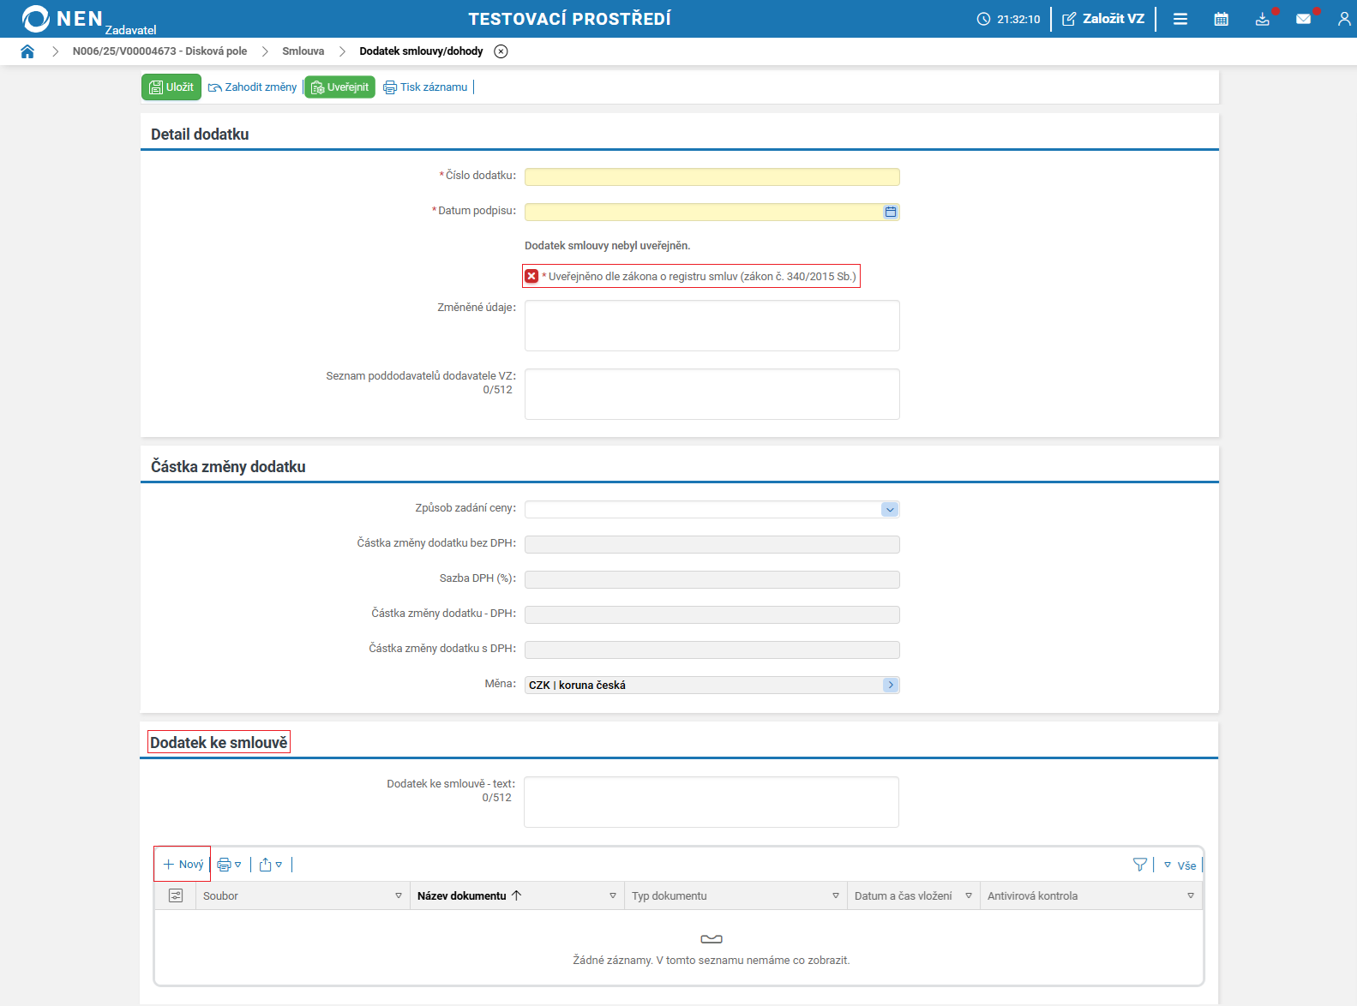
Task: Click Zahodit změny to discard changes
Action: coord(252,87)
